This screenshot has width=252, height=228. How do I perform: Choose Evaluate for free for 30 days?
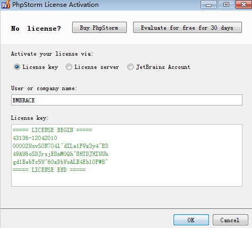[187, 28]
